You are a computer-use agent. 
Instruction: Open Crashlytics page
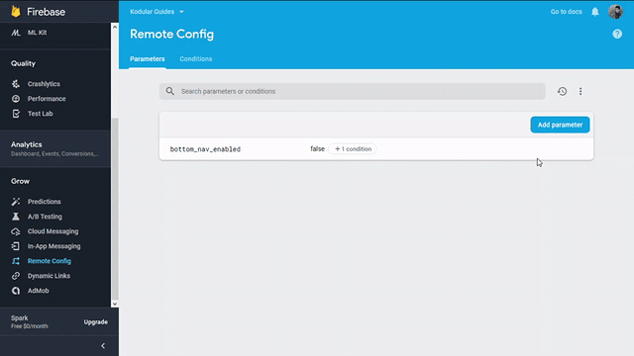(44, 84)
